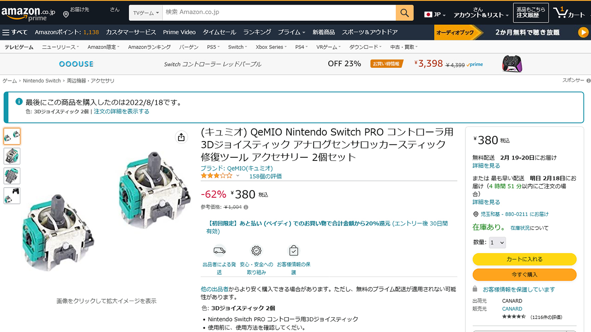This screenshot has height=332, width=591.
Task: Click the Audible orange play arrow
Action: click(583, 32)
